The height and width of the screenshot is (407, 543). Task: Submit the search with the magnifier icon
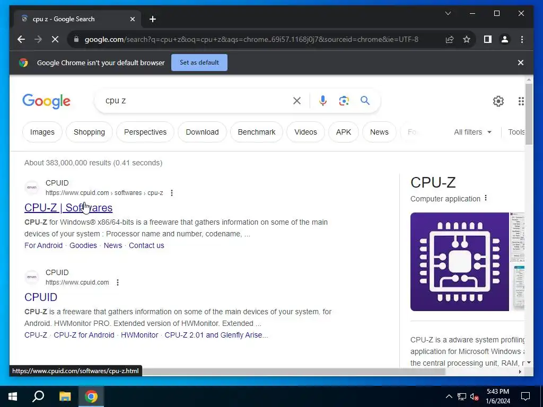pos(365,101)
